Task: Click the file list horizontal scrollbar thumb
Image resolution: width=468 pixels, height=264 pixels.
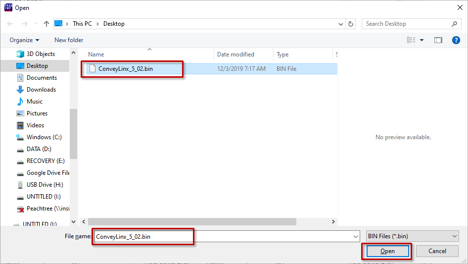Action: [x=192, y=221]
